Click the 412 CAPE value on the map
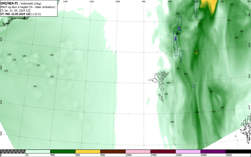This screenshot has width=251, height=157. (x=200, y=24)
